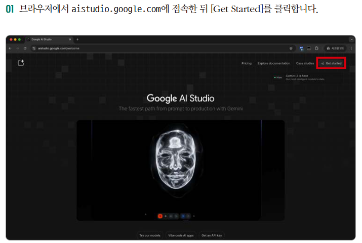Click the Get an API key button
The width and height of the screenshot is (362, 243).
click(212, 235)
